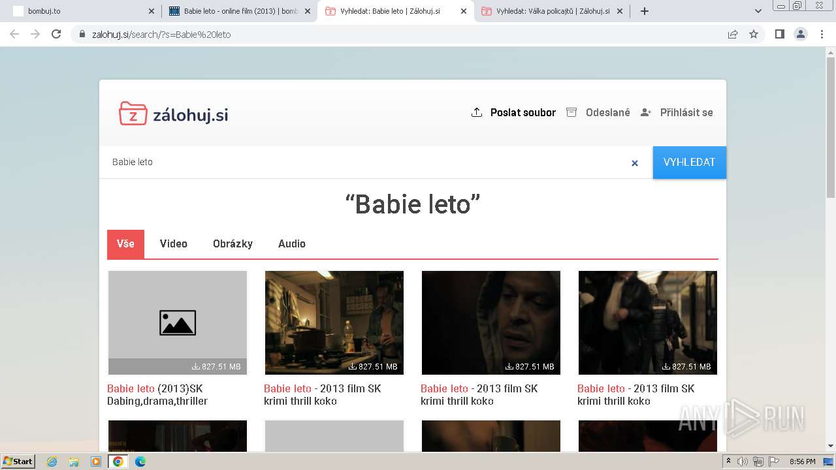Viewport: 836px width, 470px height.
Task: Show hidden system tray icons
Action: 728,462
